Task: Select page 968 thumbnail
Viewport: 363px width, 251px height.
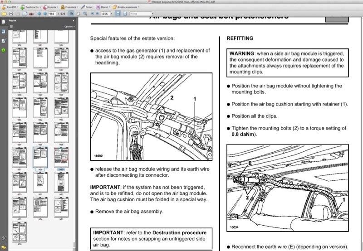Action: pos(40,157)
